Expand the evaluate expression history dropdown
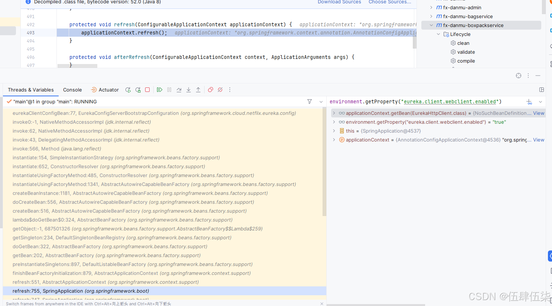 [x=540, y=102]
